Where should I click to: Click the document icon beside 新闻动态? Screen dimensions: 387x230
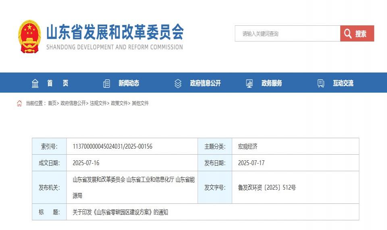[x=106, y=83]
